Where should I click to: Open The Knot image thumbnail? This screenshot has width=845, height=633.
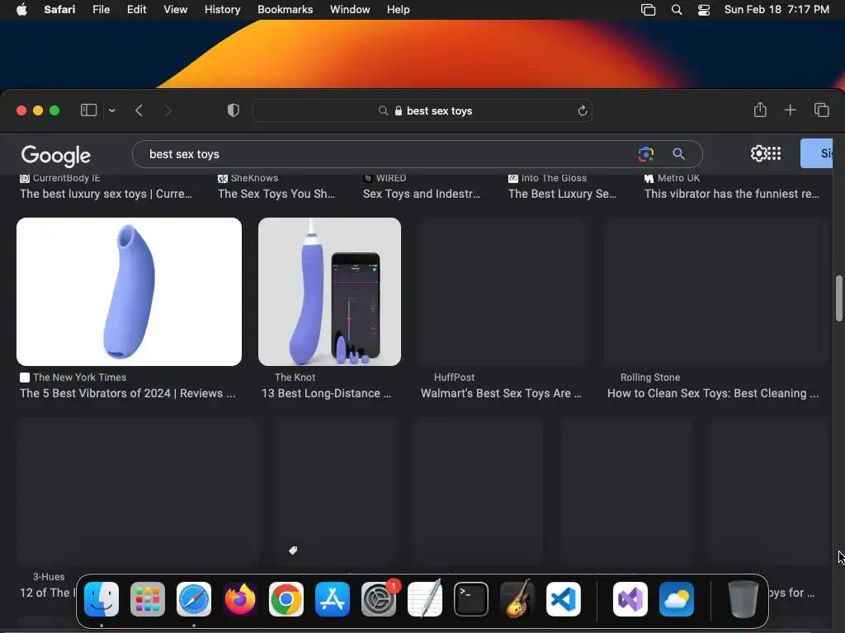coord(329,292)
